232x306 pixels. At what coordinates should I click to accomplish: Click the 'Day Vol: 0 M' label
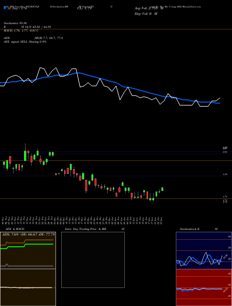[146, 13]
